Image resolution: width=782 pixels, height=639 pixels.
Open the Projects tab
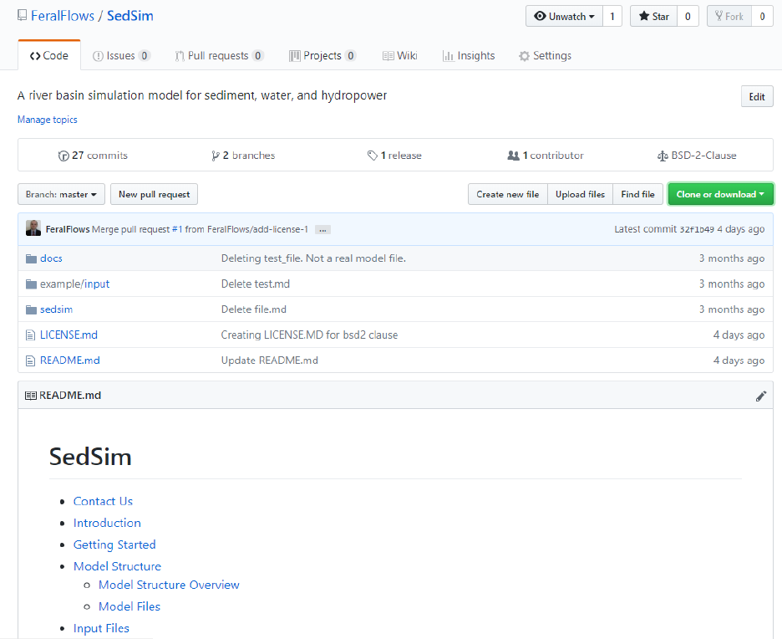(322, 55)
